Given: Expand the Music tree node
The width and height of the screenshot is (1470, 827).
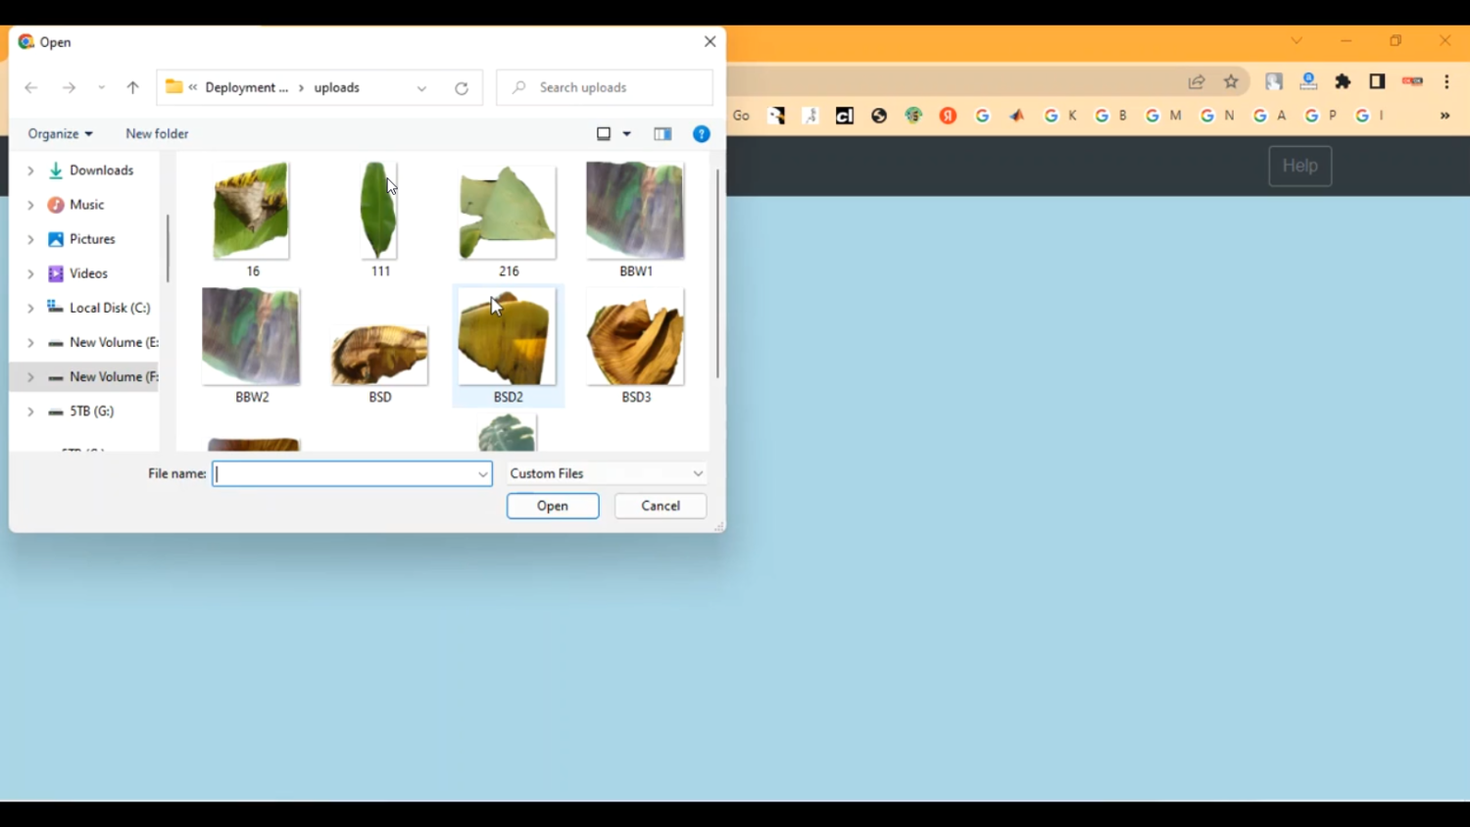Looking at the screenshot, I should [30, 205].
